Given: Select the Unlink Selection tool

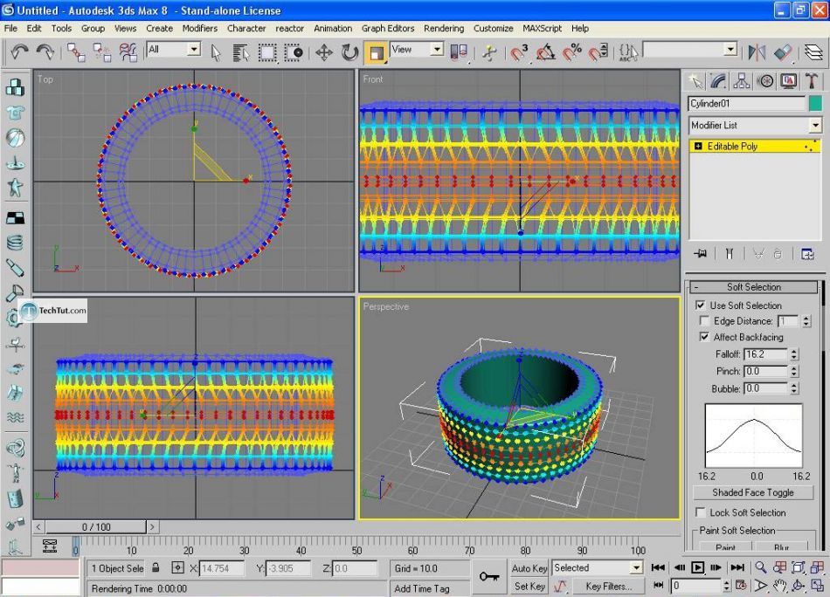Looking at the screenshot, I should 101,52.
